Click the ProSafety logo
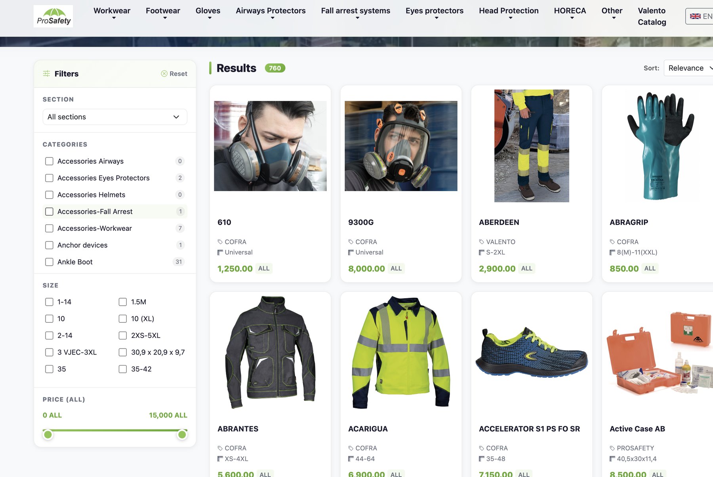The image size is (713, 477). pos(53,16)
